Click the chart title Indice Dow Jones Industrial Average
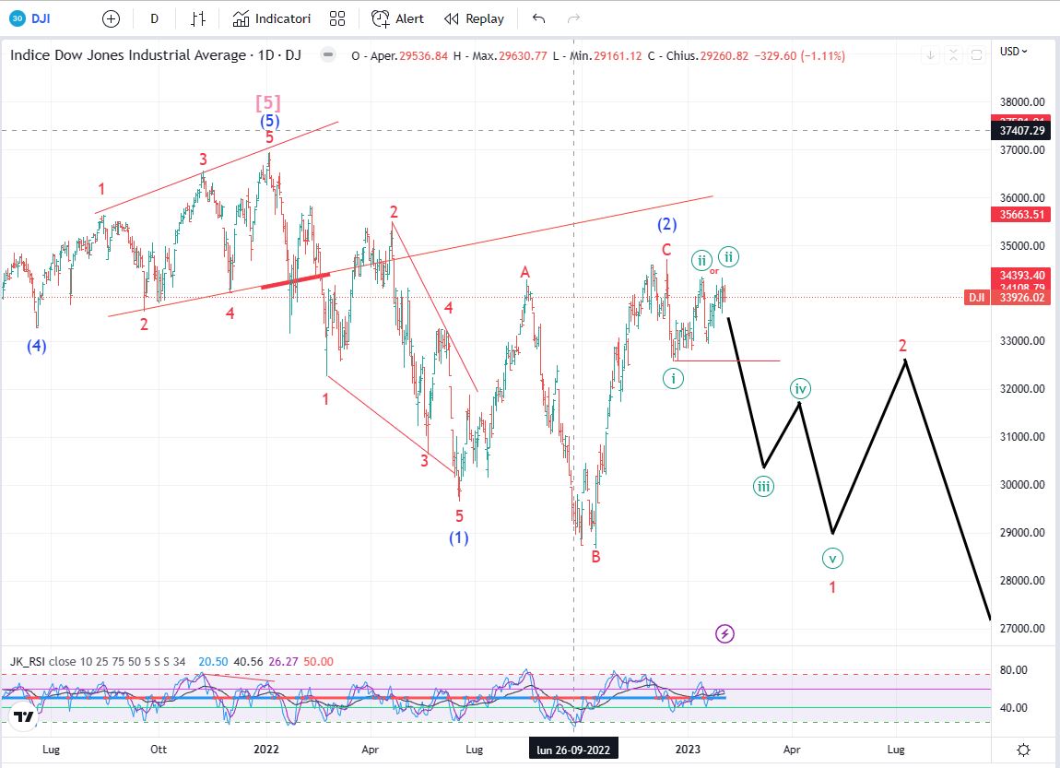 (x=128, y=55)
